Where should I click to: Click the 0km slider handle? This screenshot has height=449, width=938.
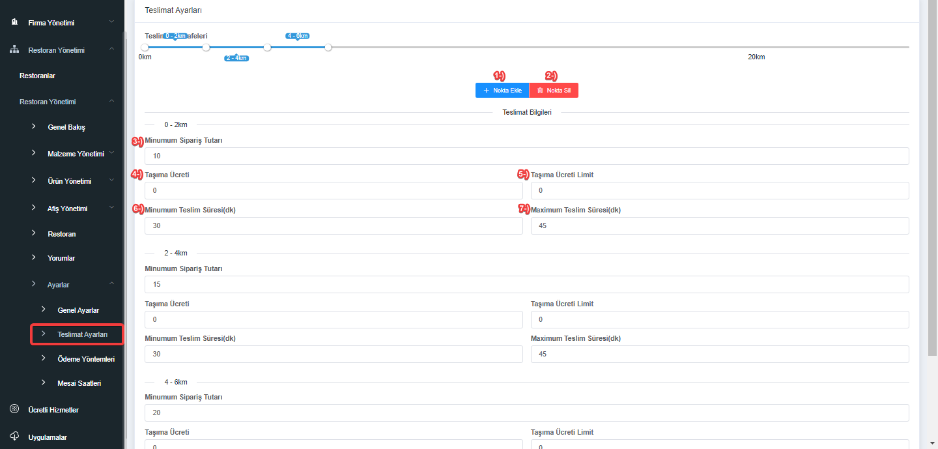tap(145, 47)
